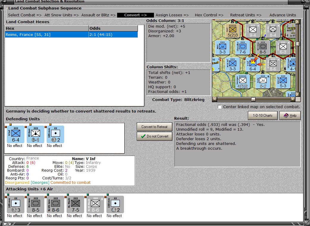Click the Die mod. (net): +5 line
Image resolution: width=310 pixels, height=226 pixels.
167,26
